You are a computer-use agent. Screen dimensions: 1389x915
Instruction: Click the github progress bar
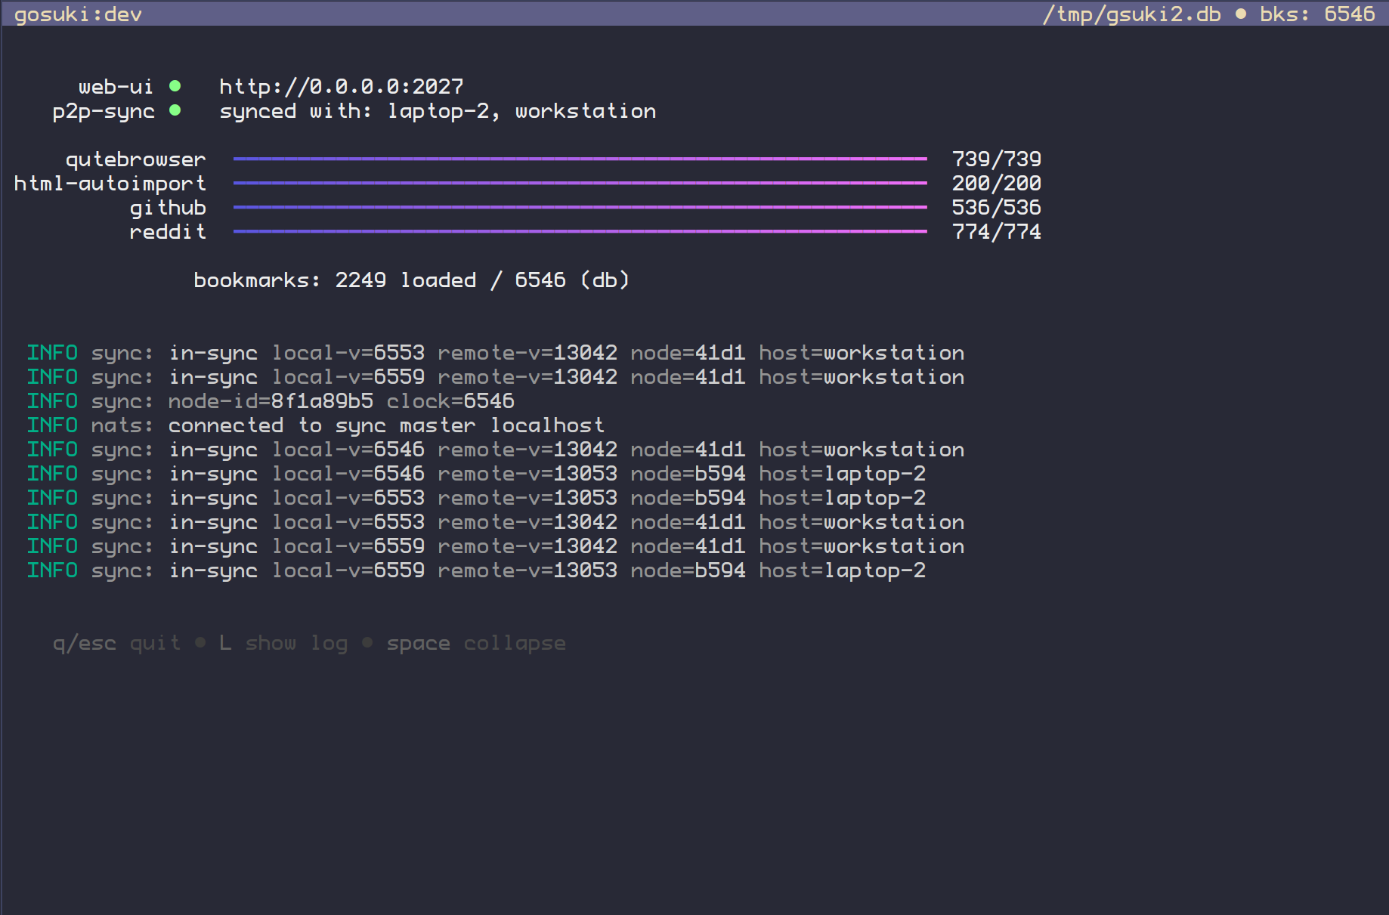(580, 207)
